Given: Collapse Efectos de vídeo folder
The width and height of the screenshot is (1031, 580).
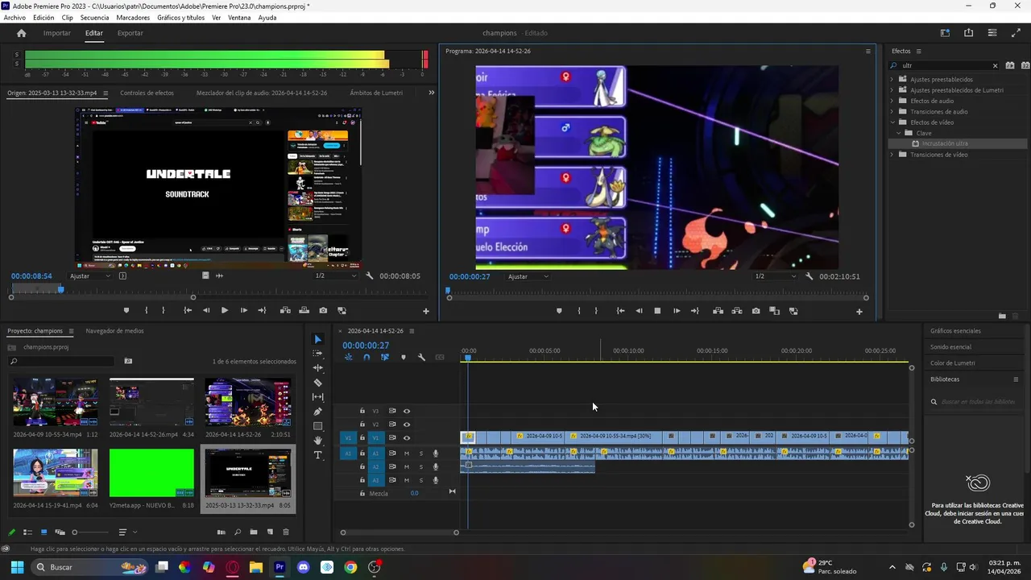Looking at the screenshot, I should click(x=892, y=122).
